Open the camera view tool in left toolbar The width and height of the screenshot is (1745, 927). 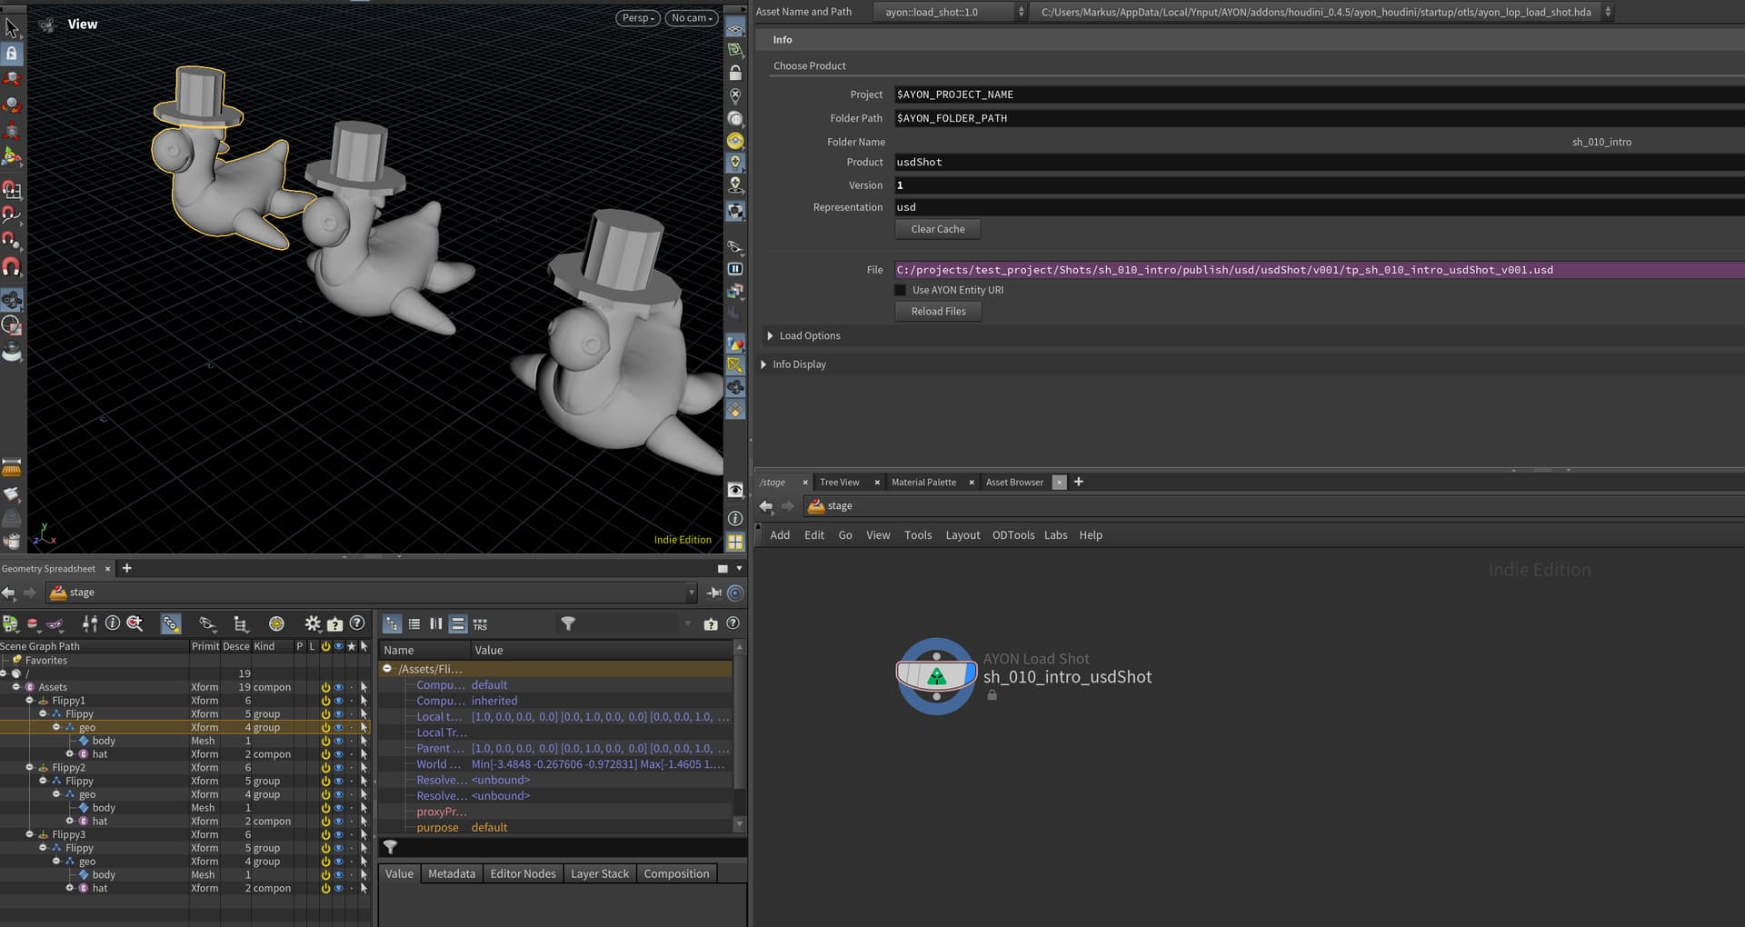(12, 300)
